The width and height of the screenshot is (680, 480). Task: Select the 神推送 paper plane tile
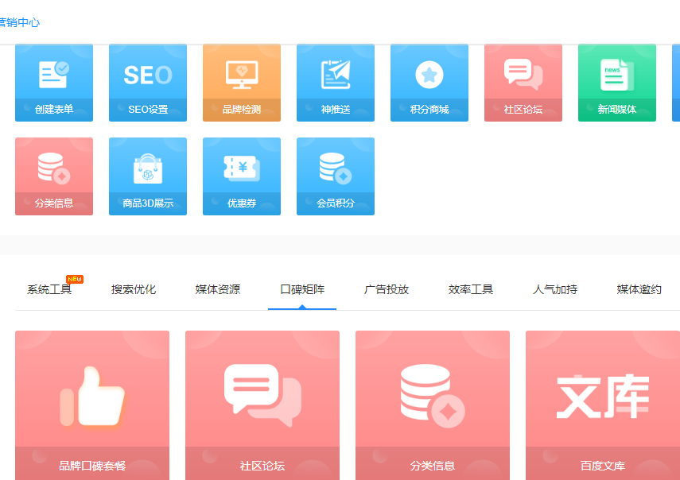pos(336,83)
